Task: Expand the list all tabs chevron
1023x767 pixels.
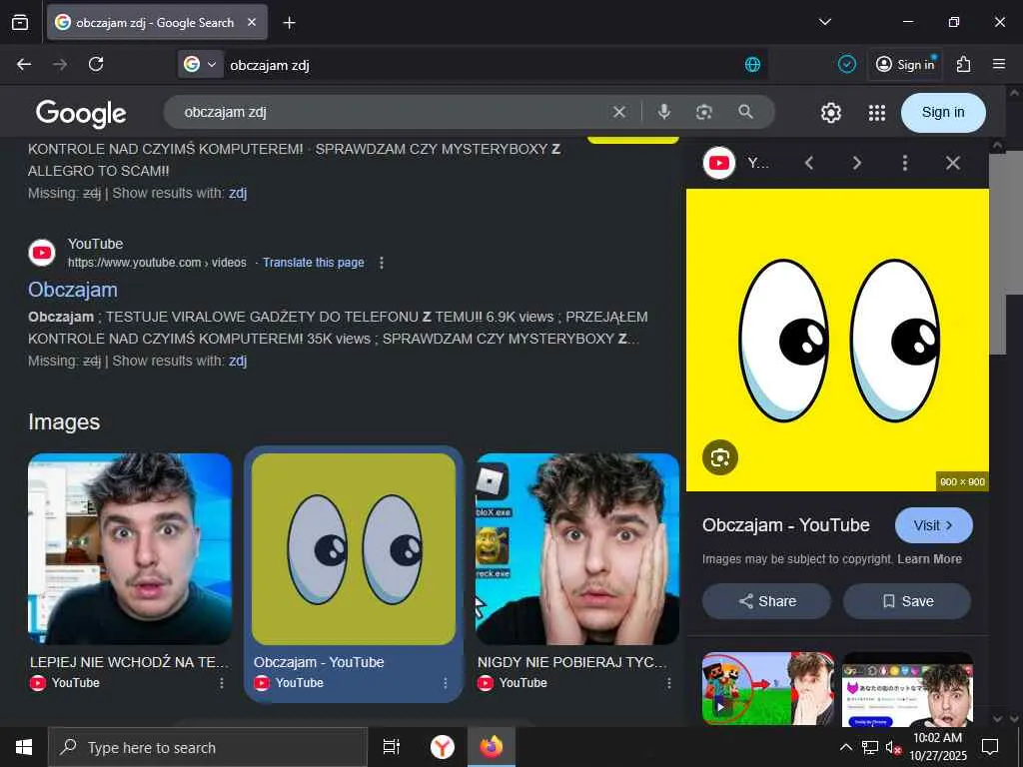Action: [824, 22]
